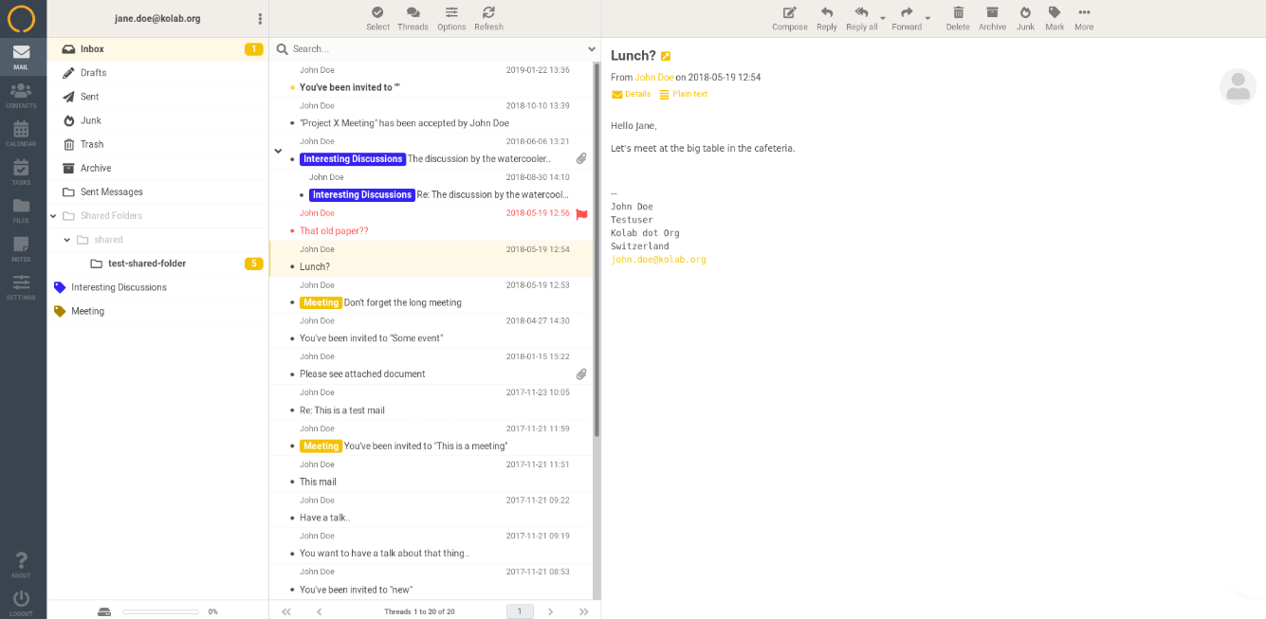Open Contacts in the left sidebar
Screen dimensions: 1266x619
click(21, 95)
